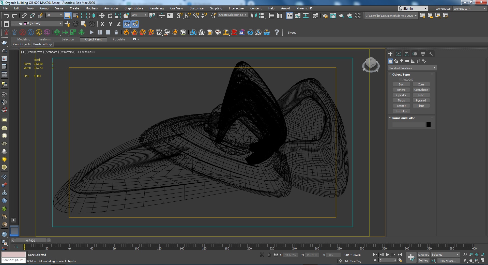Switch to the Freeform ribbon tab
This screenshot has height=265, width=488.
[44, 39]
